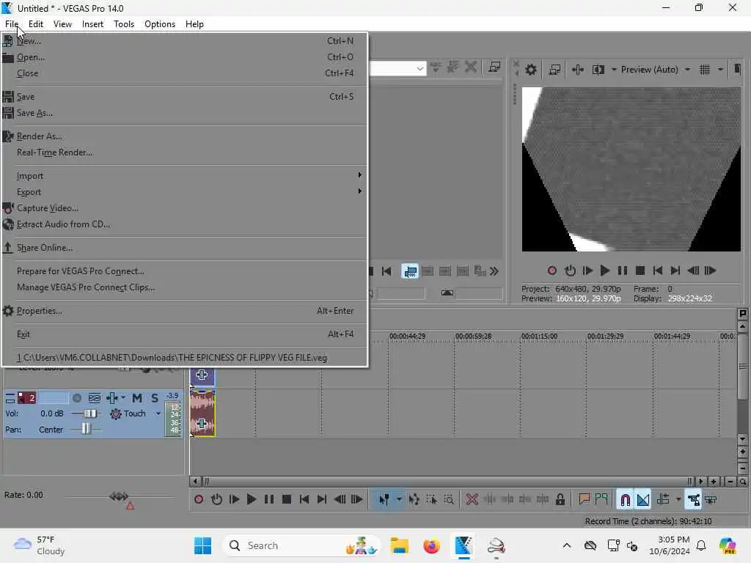751x563 pixels.
Task: Click Go to Start under video preview
Action: [x=658, y=271]
